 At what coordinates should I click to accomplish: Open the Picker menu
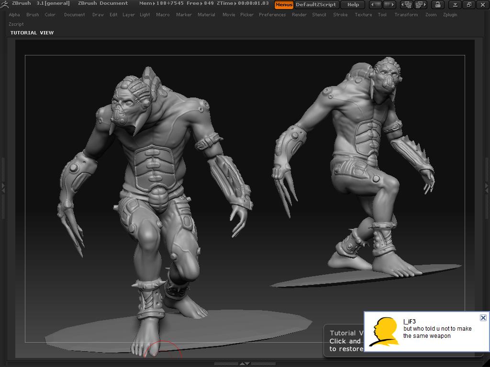247,15
